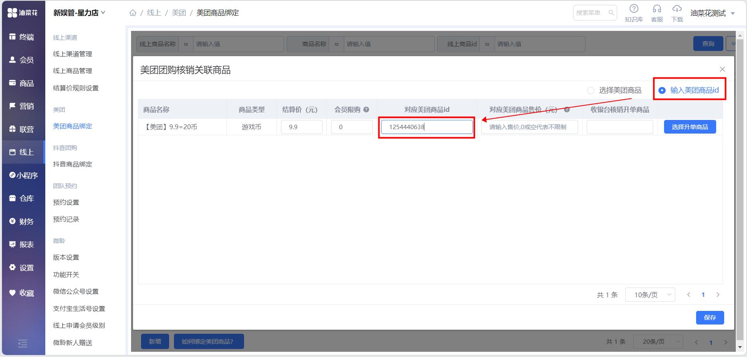Click 如何绑定美团商品? button
Viewport: 747px width, 357px height.
pyautogui.click(x=209, y=341)
